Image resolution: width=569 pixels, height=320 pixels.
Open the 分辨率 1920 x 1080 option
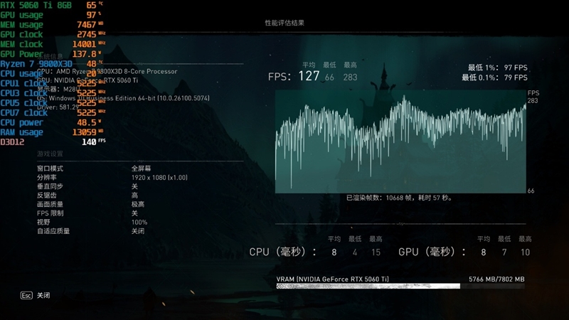tap(159, 177)
